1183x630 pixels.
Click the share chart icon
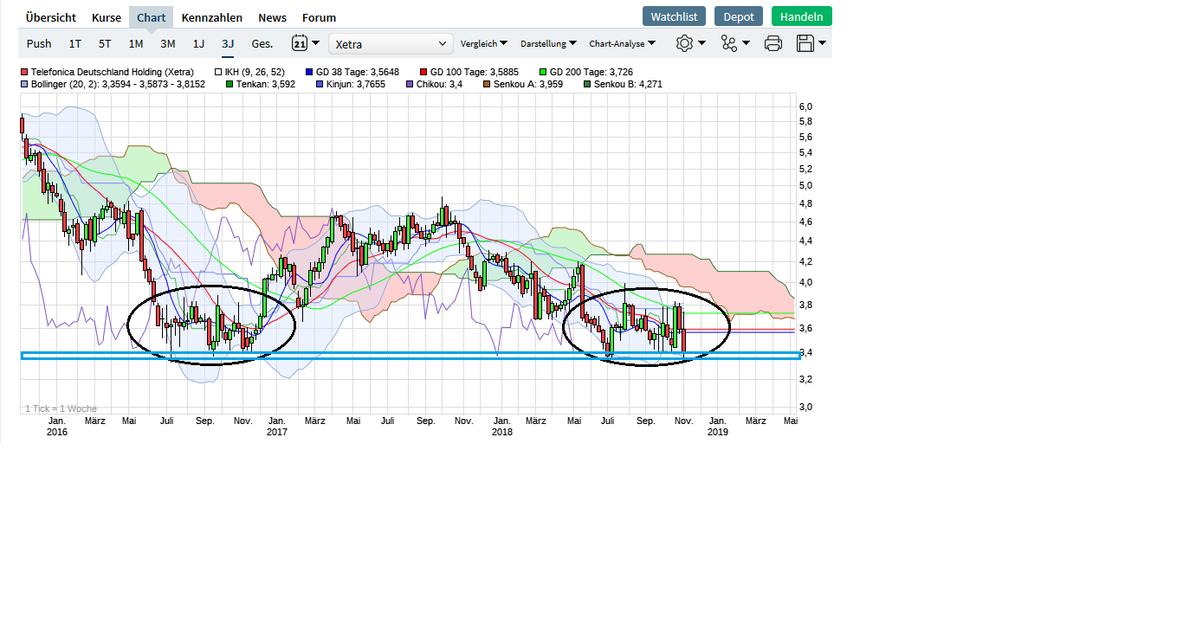(x=730, y=43)
